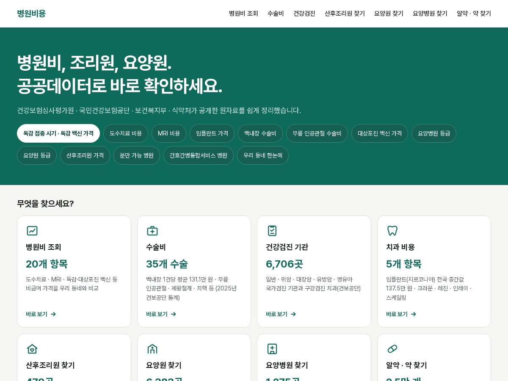Click the pill icon on 알약 · 약 찾기 card
The width and height of the screenshot is (508, 381).
point(392,349)
